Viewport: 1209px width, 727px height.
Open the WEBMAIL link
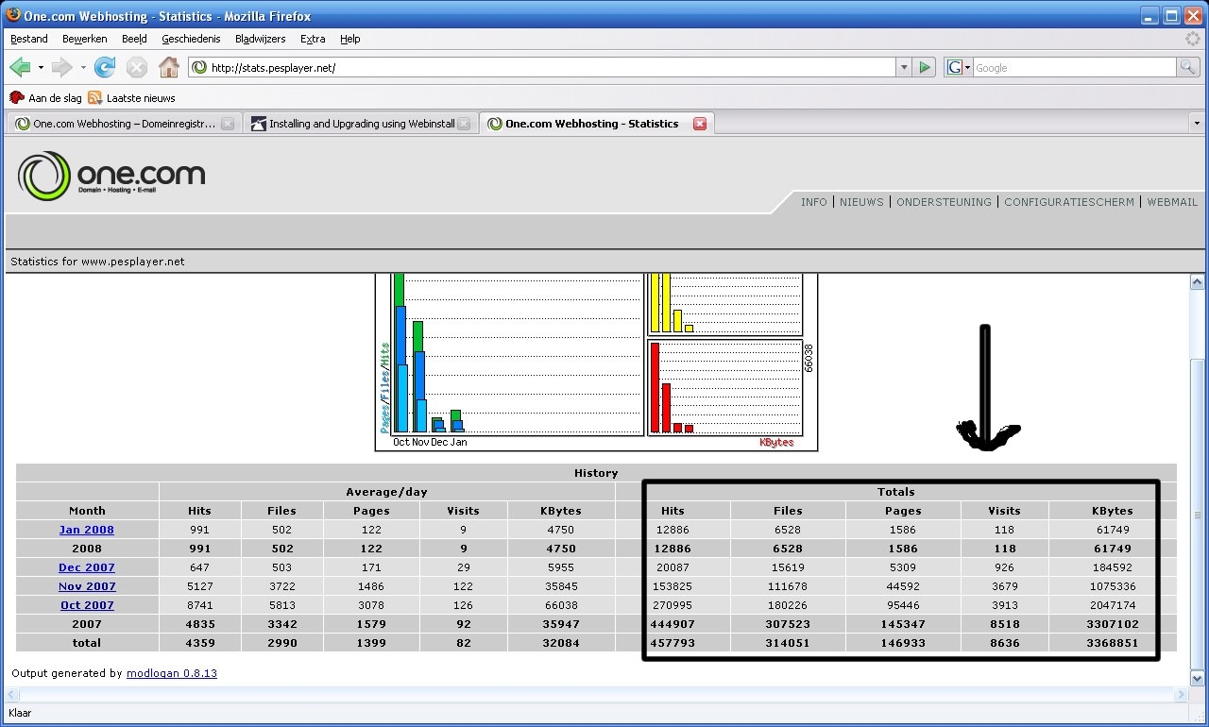click(x=1172, y=202)
